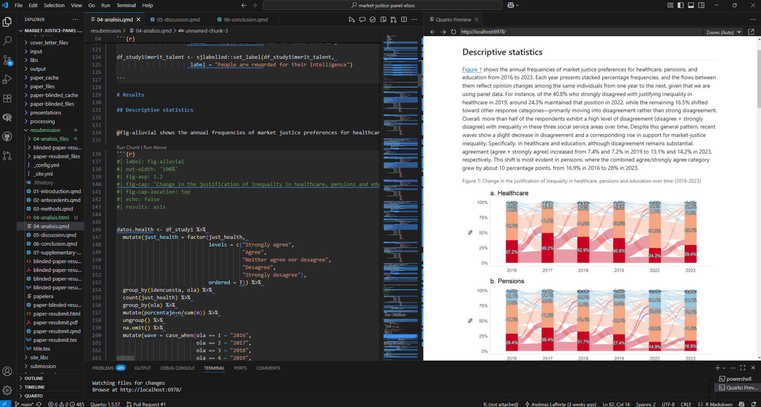Viewport: 761px width, 407px height.
Task: Open the Zoom (Auto) dropdown
Action: 723,32
